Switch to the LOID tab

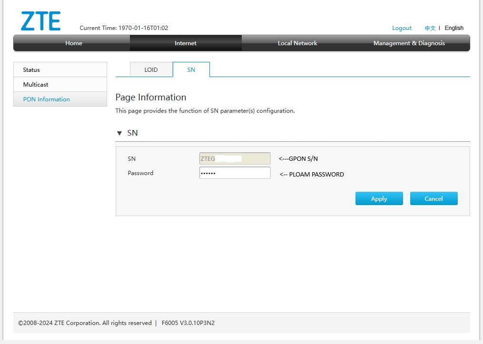click(x=151, y=69)
